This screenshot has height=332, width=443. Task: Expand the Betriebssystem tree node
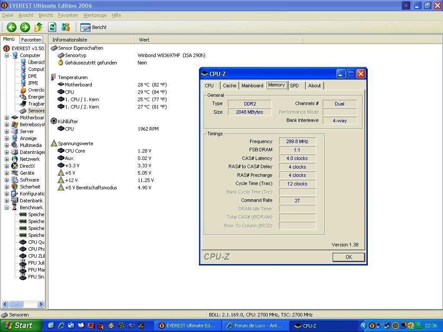[x=6, y=124]
